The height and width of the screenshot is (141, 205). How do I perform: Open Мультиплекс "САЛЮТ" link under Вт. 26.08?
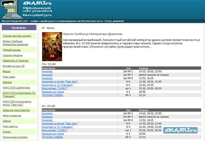(x=55, y=130)
